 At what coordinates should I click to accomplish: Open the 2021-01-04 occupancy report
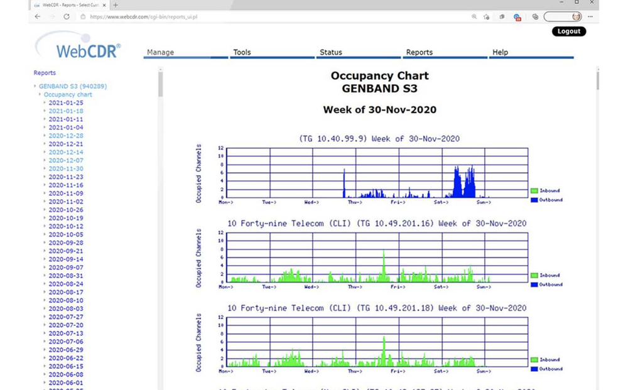coord(66,127)
